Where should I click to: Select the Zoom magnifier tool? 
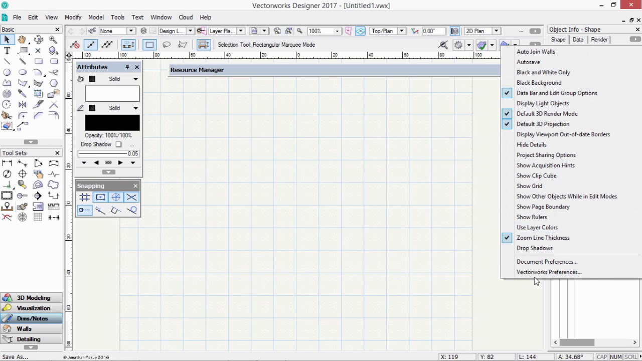[54, 40]
